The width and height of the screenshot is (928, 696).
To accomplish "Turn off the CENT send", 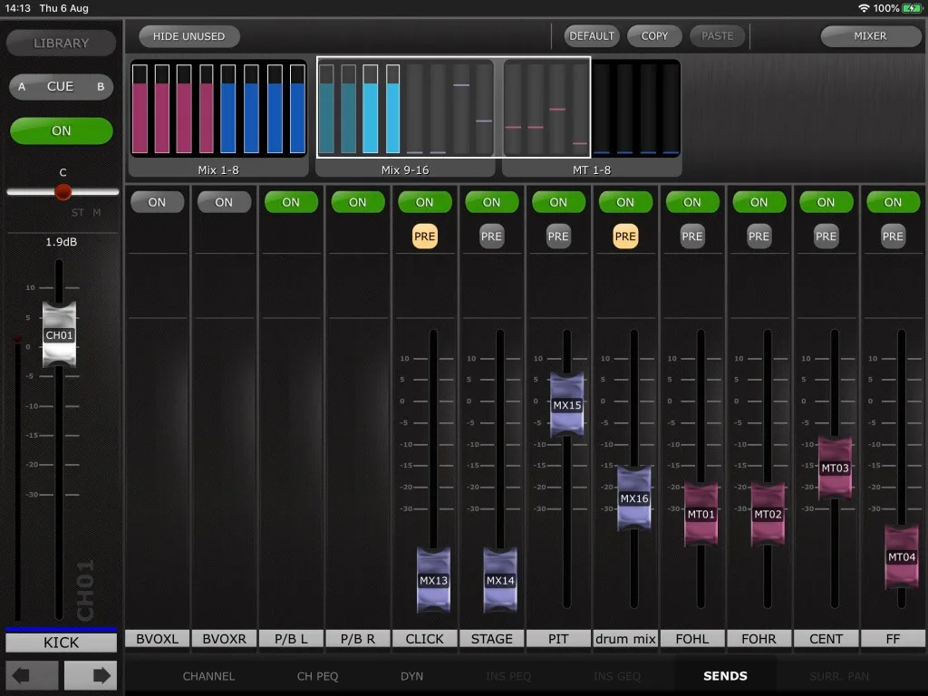I will [826, 202].
